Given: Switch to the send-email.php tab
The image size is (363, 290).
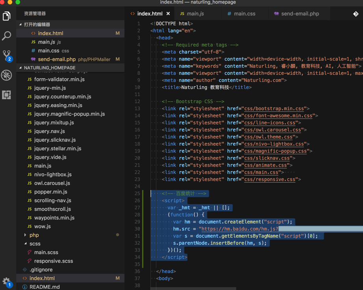Looking at the screenshot, I should click(300, 14).
